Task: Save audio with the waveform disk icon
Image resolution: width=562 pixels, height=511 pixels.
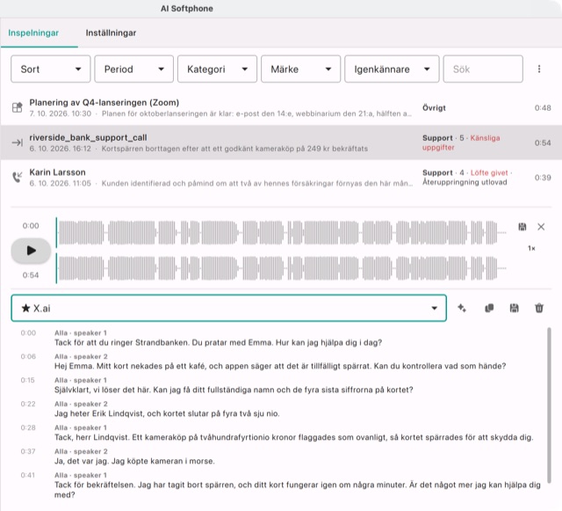Action: tap(522, 227)
